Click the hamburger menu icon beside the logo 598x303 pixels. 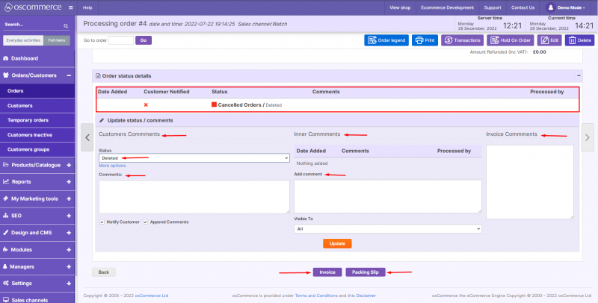click(70, 7)
